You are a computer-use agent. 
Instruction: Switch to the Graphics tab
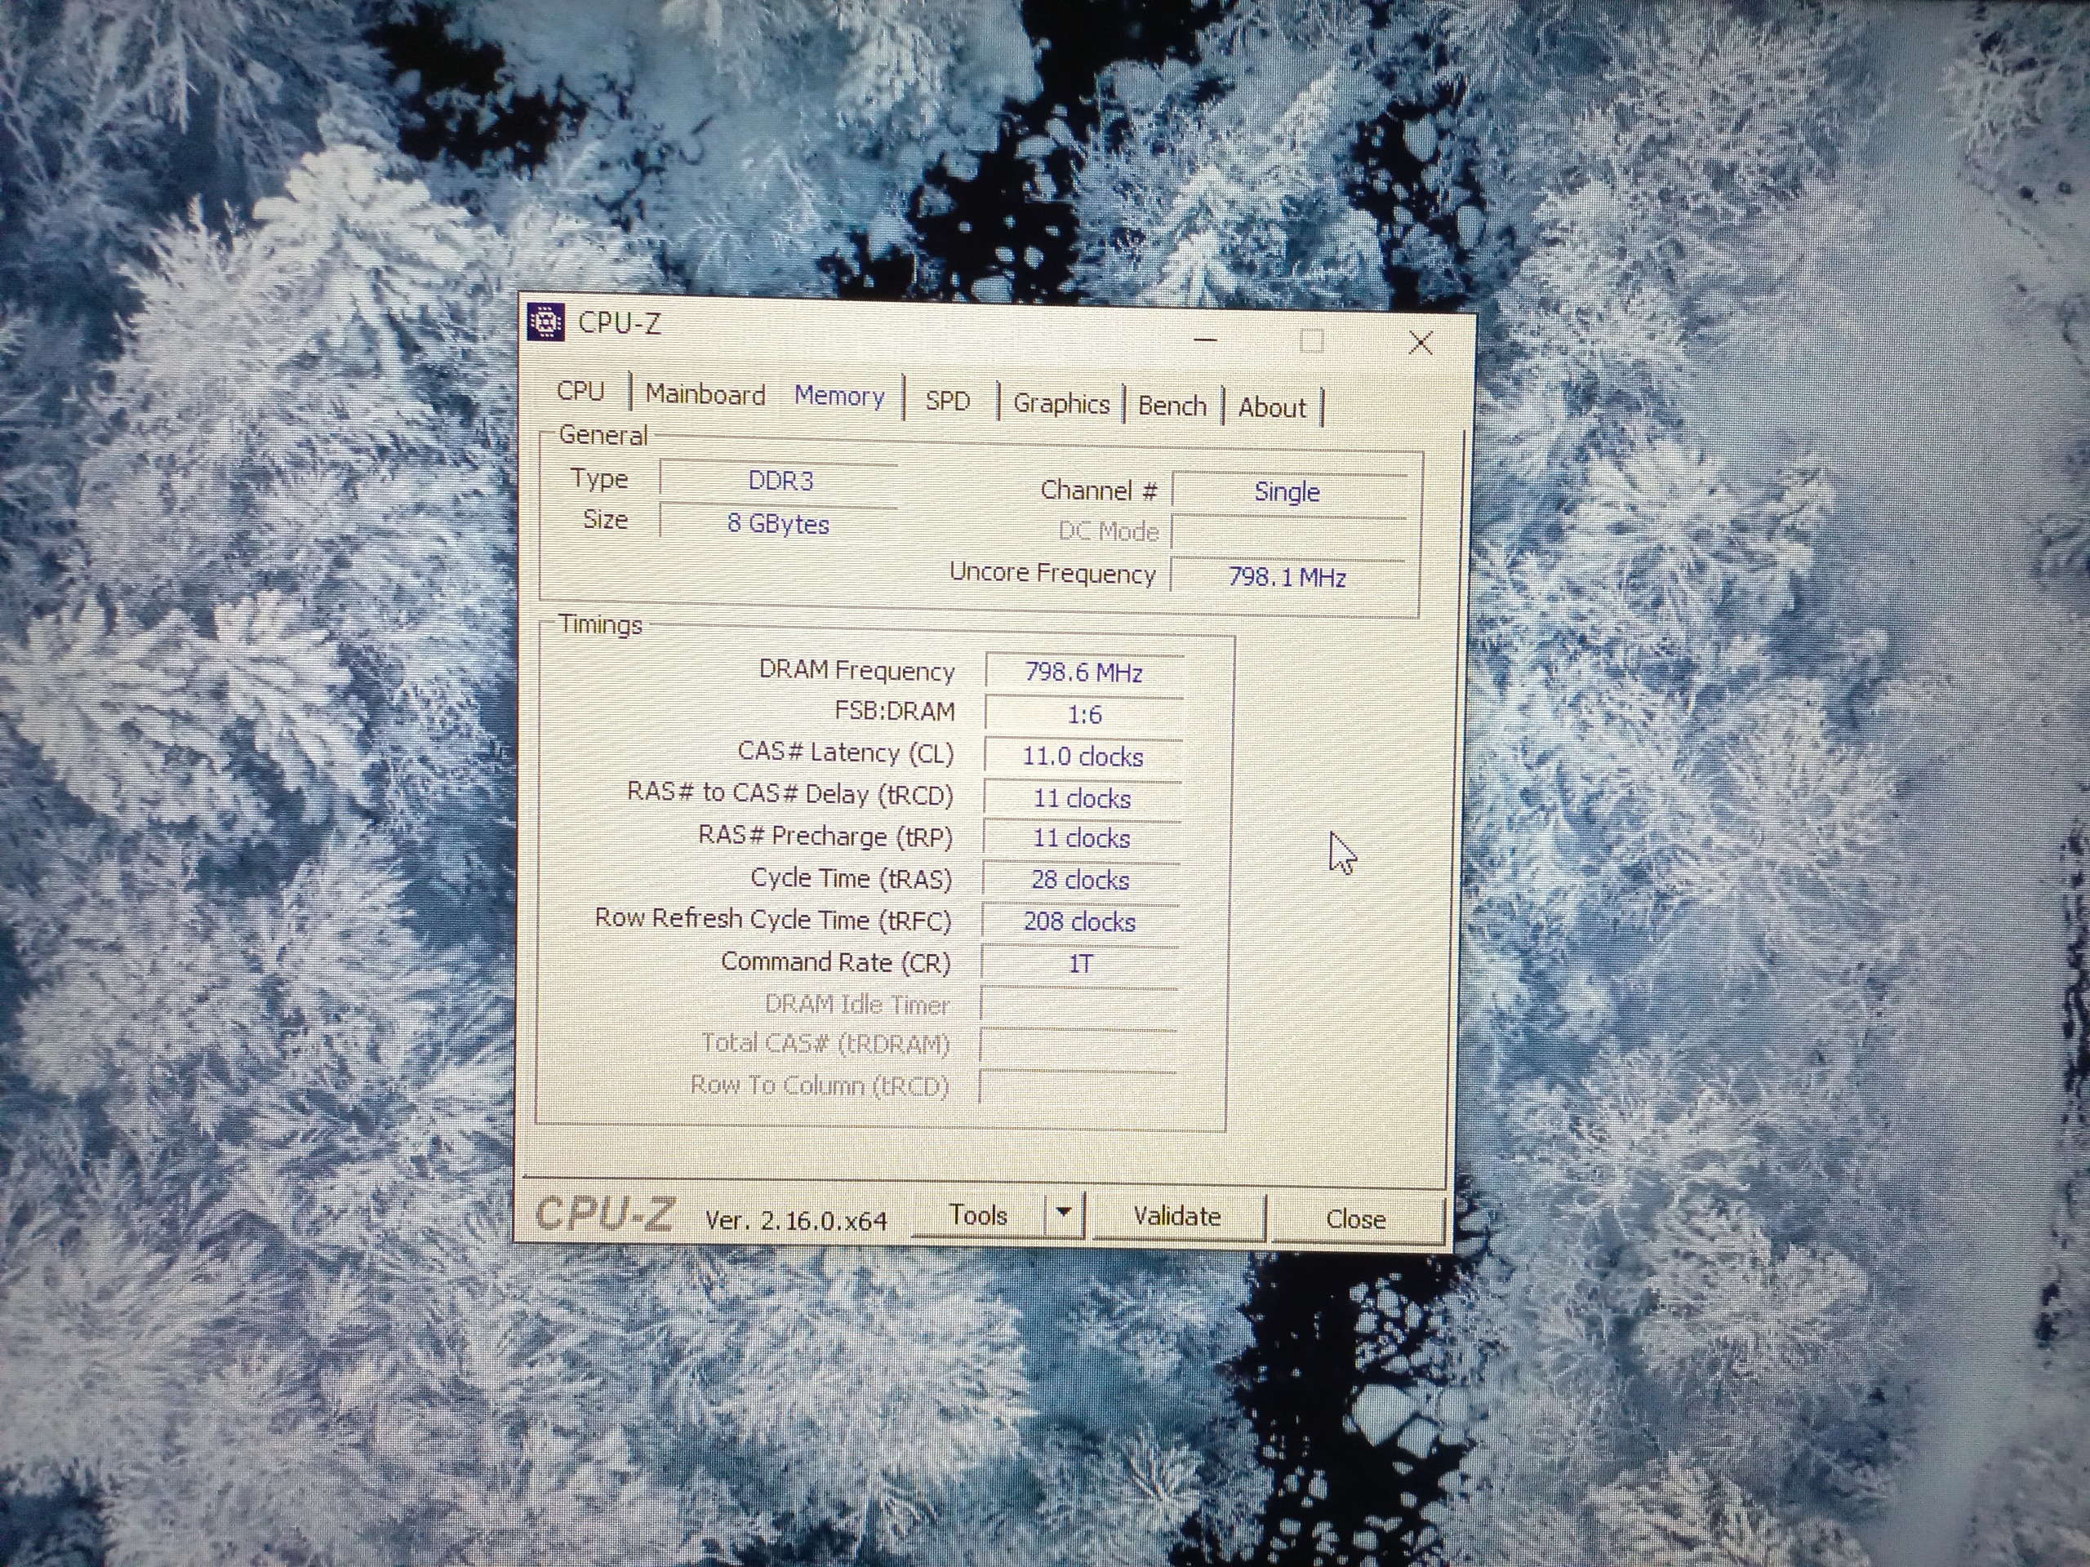(1061, 404)
